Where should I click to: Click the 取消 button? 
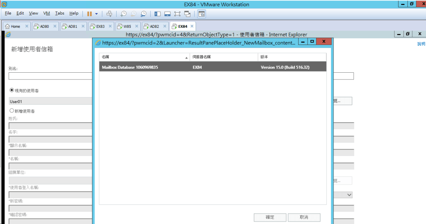pos(304,217)
